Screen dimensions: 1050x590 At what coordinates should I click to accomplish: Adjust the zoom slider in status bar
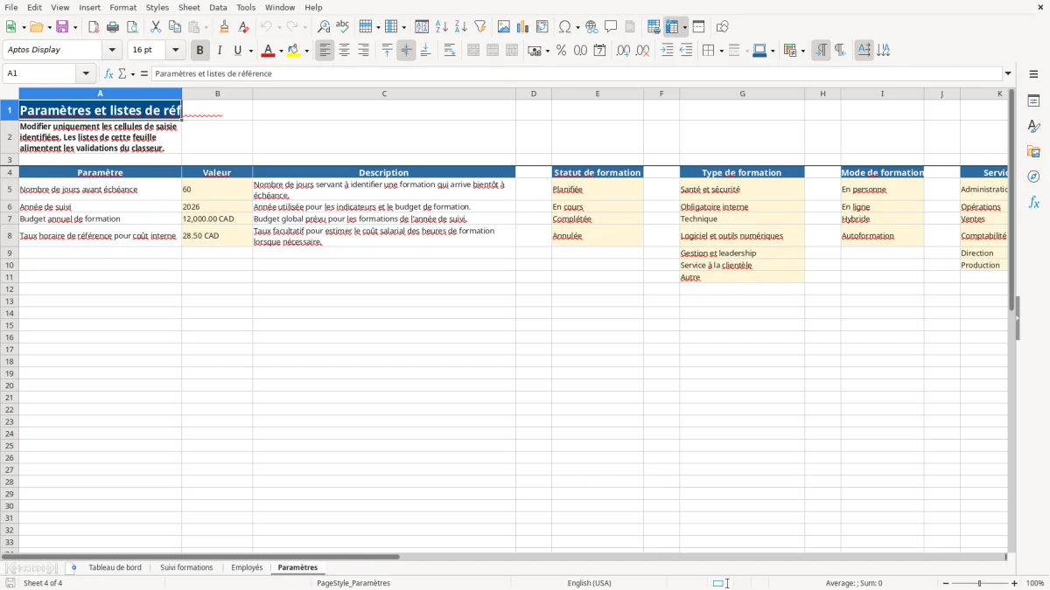point(980,583)
